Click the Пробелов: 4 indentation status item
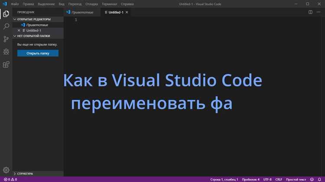The image size is (325, 182). pos(250,179)
